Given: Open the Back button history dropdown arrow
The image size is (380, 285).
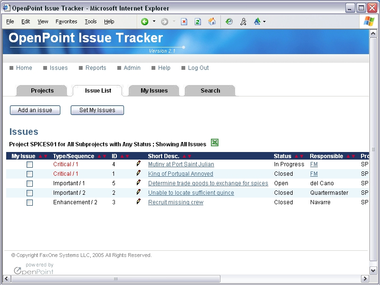Looking at the screenshot, I should tap(154, 21).
